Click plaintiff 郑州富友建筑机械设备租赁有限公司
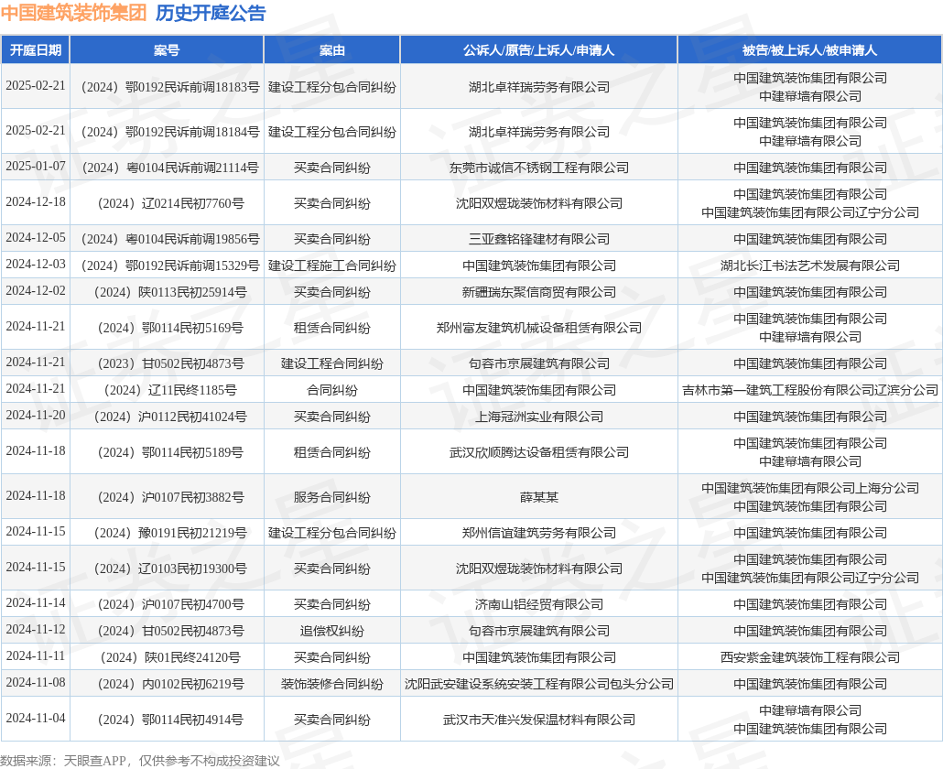Viewport: 943px width, 769px height. [539, 328]
